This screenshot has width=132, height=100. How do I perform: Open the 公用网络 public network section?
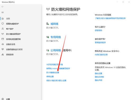56,50
